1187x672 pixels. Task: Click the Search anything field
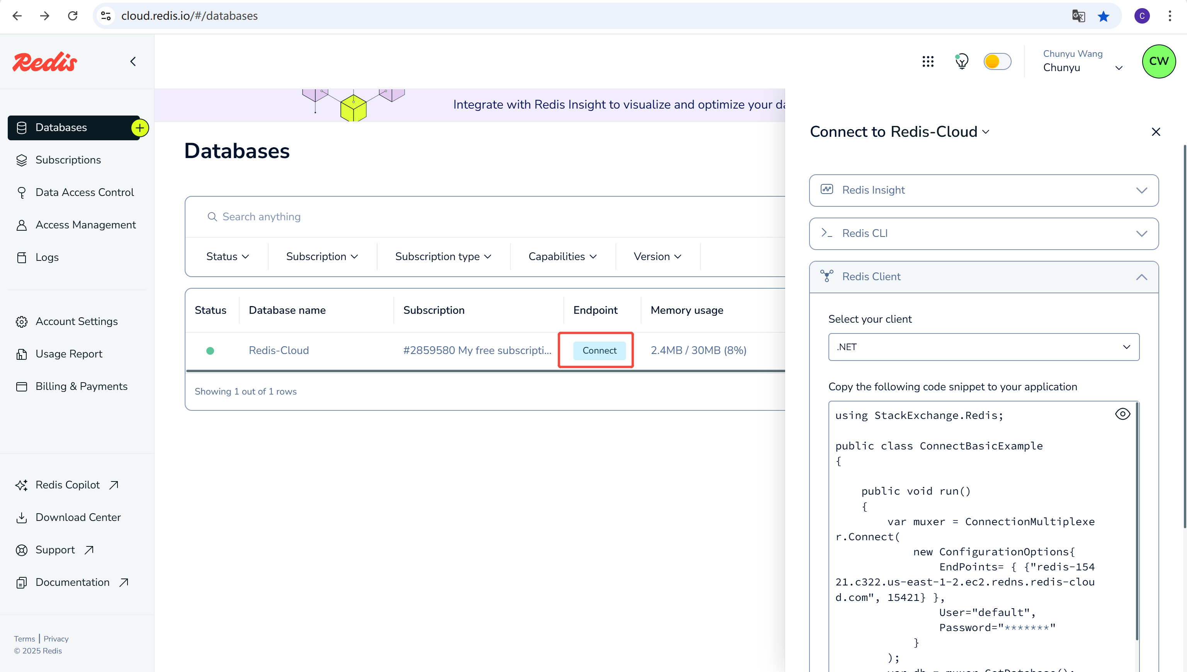click(x=485, y=216)
